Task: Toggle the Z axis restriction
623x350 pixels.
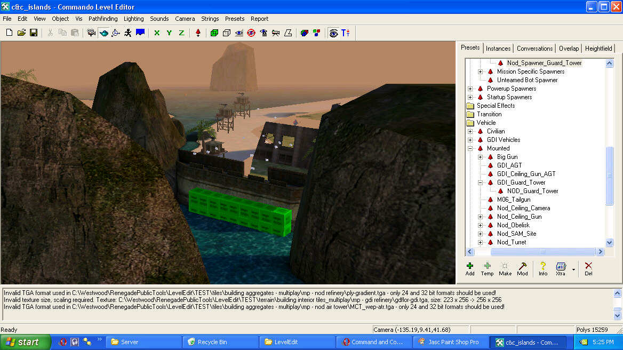Action: point(181,33)
